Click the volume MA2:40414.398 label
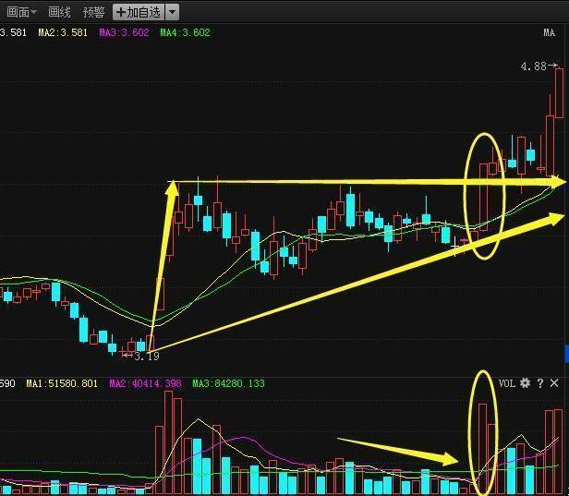This screenshot has width=569, height=496. (x=145, y=383)
